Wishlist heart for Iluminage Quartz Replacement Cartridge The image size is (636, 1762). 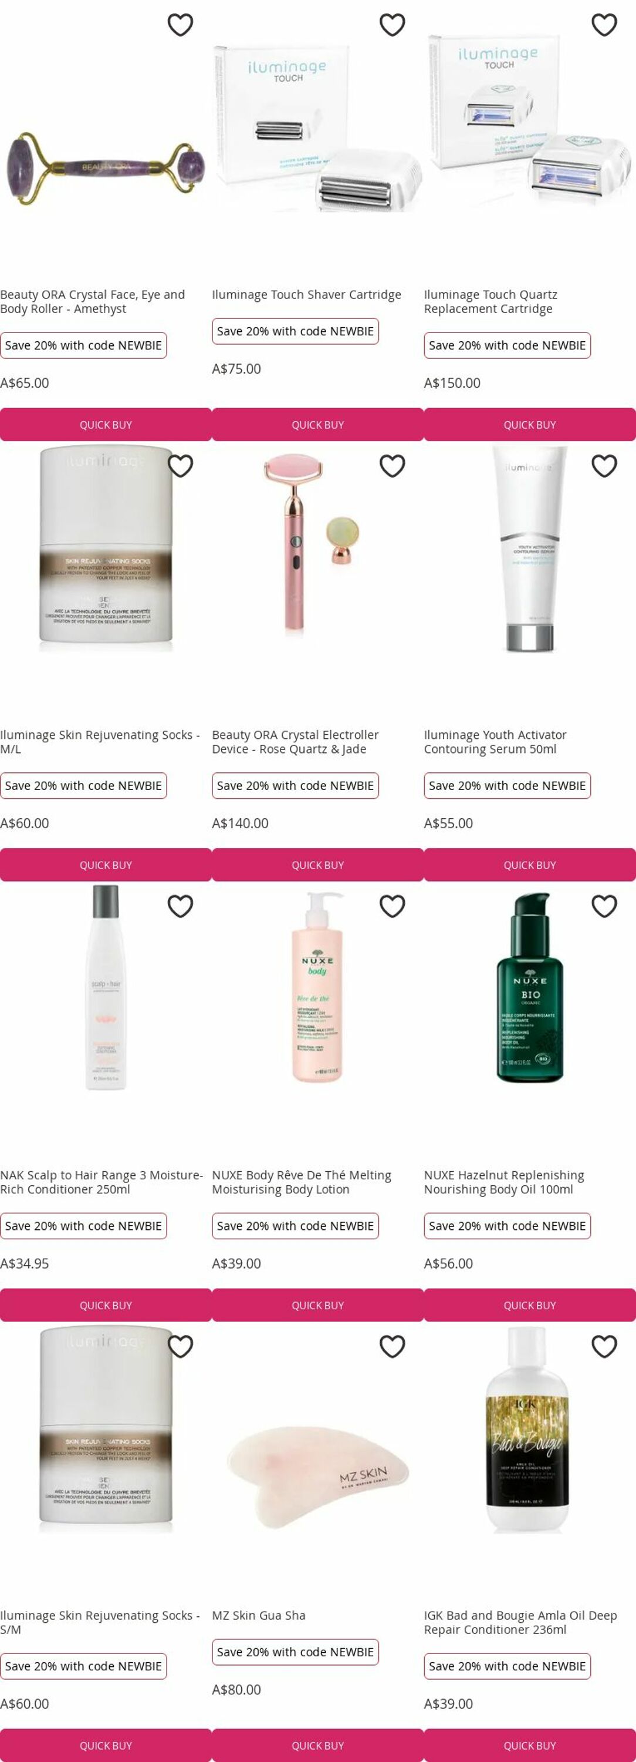(x=604, y=25)
